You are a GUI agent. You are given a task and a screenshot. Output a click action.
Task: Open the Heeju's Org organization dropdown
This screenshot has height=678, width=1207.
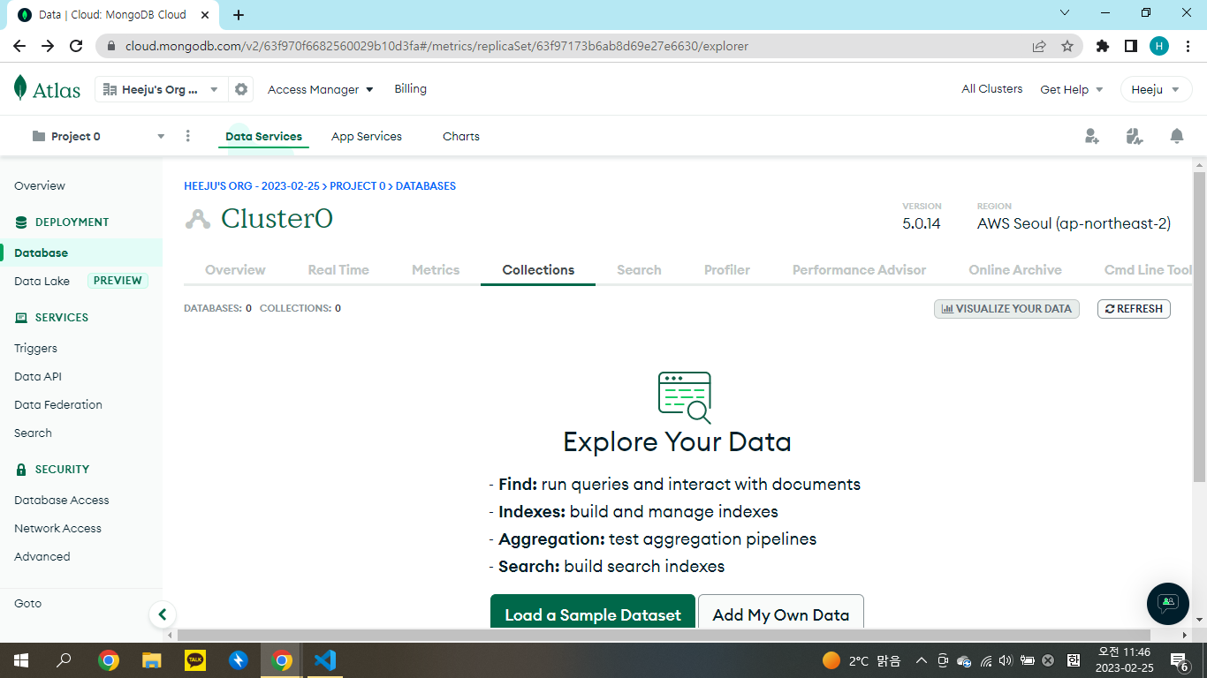click(x=162, y=89)
